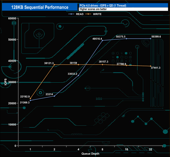Screen dimensions: 170x157
Task: Click the Queue Depth axis title
Action: 90,154
